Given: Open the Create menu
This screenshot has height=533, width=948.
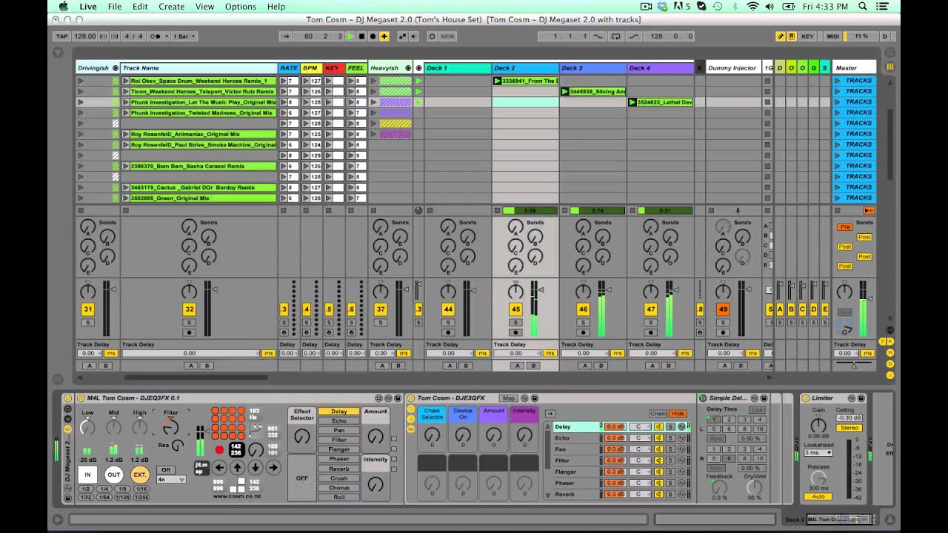Looking at the screenshot, I should 171,7.
